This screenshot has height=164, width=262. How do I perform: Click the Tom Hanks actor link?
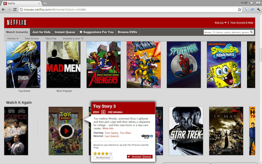(112, 133)
